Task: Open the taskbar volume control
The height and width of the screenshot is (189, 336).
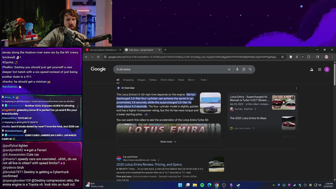Action: click(319, 185)
